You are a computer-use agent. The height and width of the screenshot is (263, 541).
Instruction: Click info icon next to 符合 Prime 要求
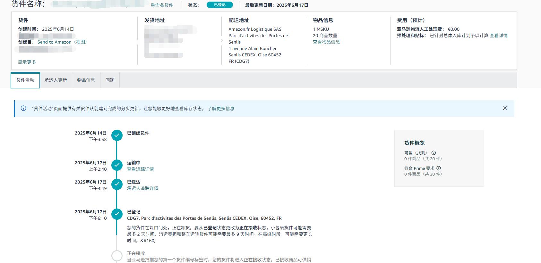pyautogui.click(x=439, y=168)
